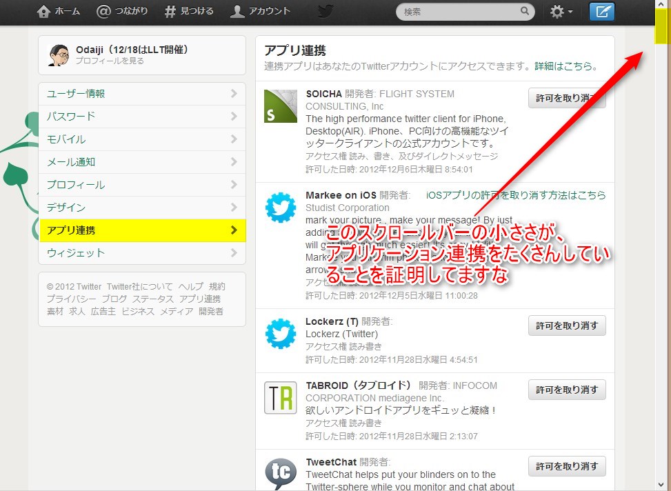Click chevron beside ユーザー情報

(x=234, y=93)
